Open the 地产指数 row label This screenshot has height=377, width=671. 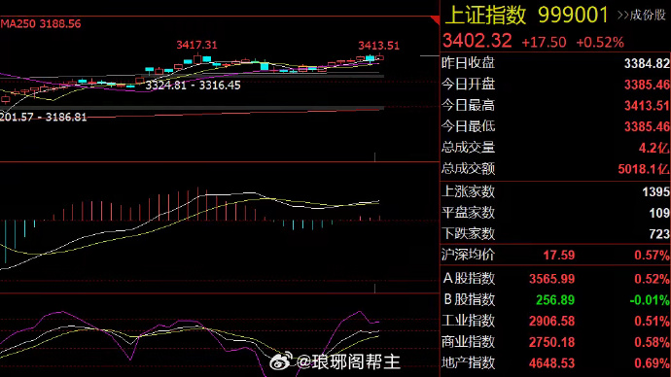tap(468, 362)
